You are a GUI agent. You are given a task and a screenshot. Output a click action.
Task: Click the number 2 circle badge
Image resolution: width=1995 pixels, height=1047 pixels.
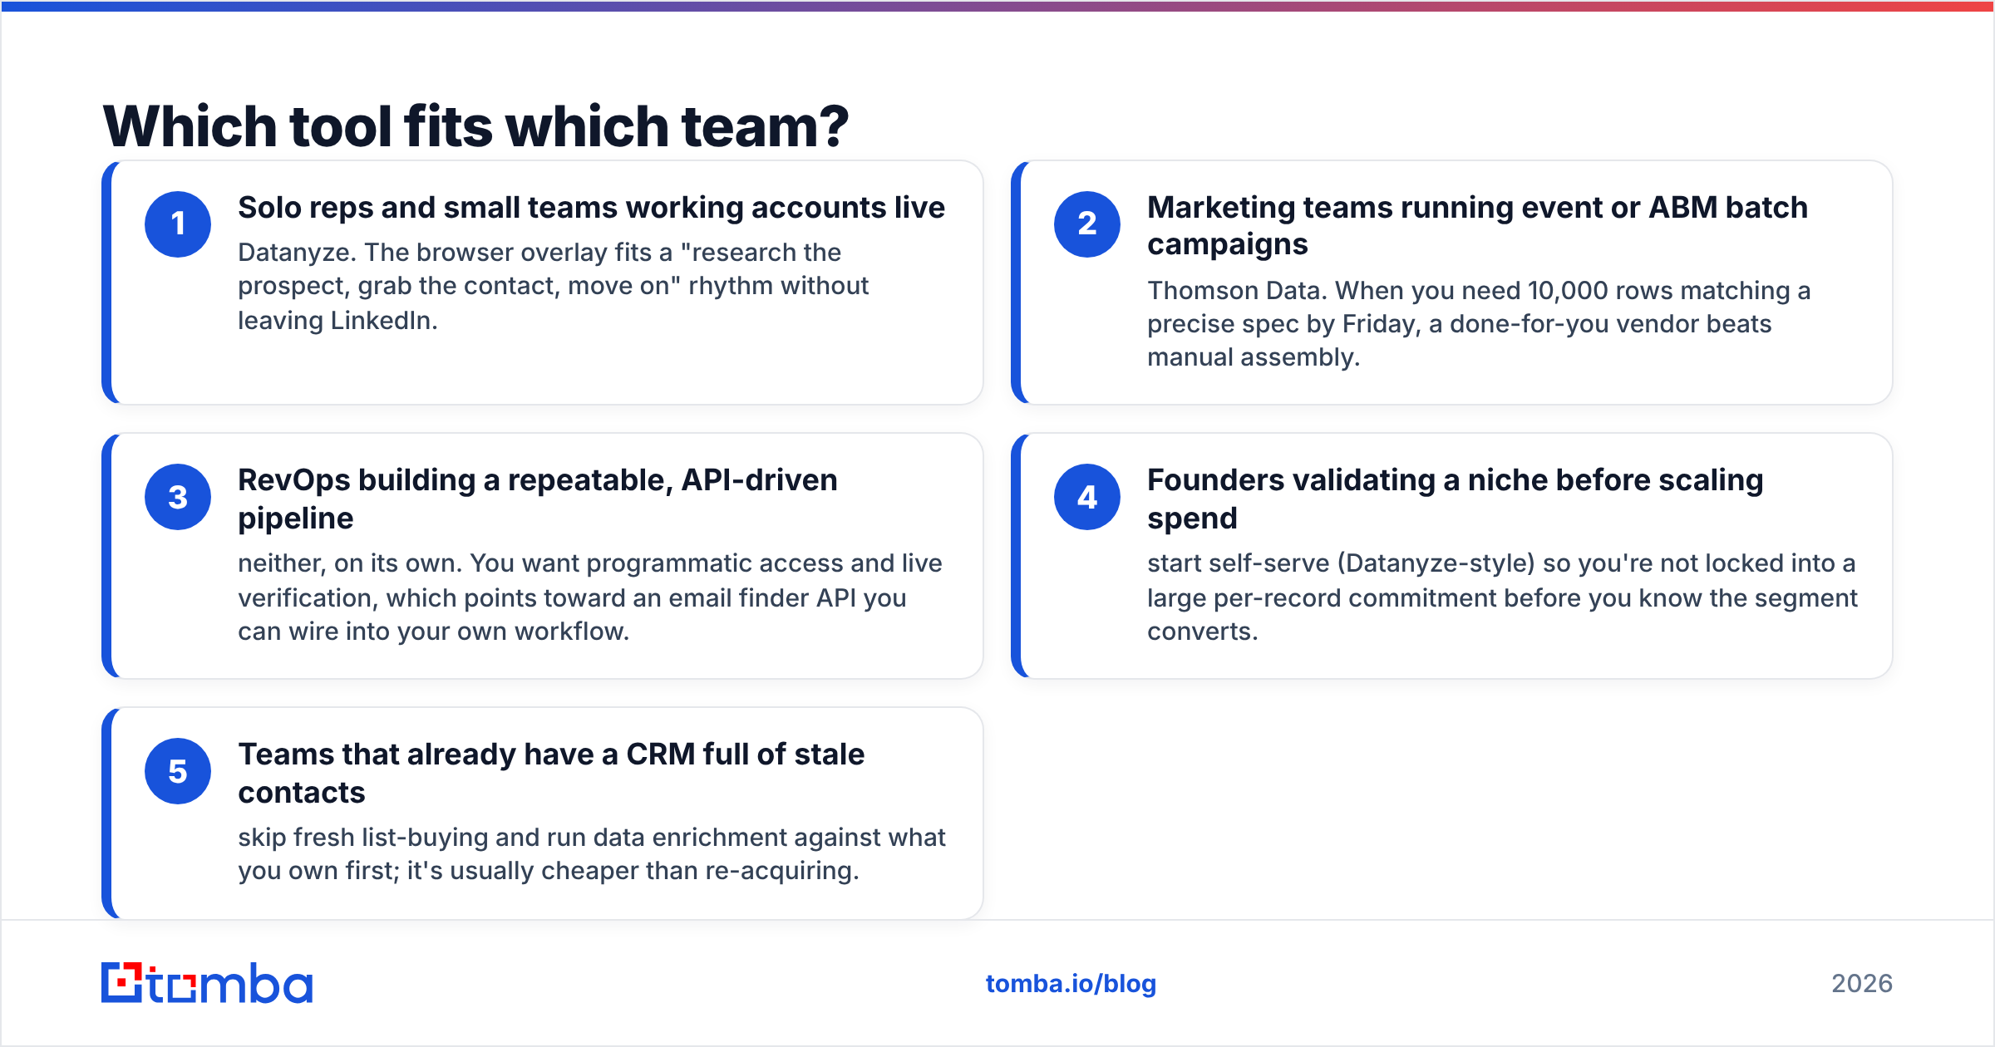click(1087, 224)
